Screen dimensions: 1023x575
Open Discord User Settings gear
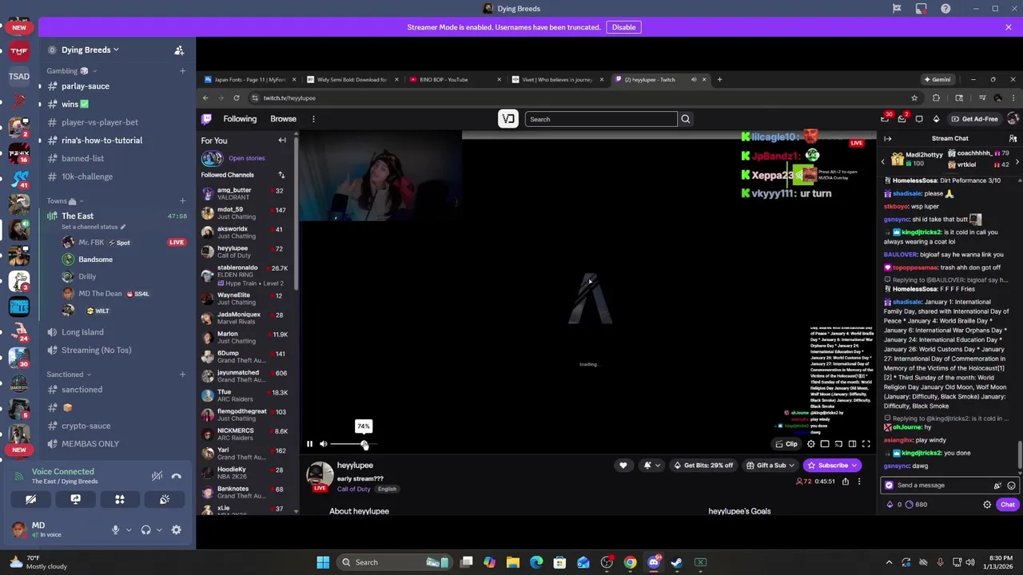pyautogui.click(x=177, y=529)
